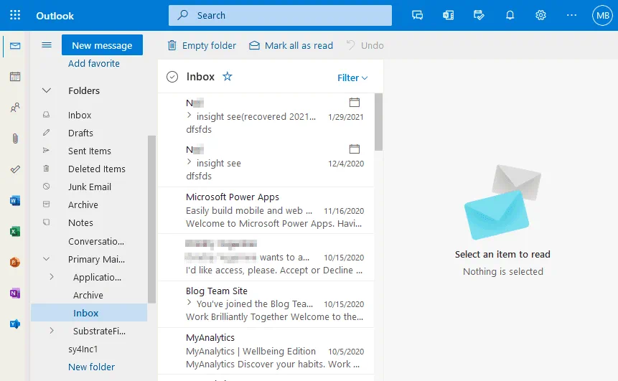This screenshot has height=381, width=618.
Task: Open Word app in the left rail
Action: [15, 200]
